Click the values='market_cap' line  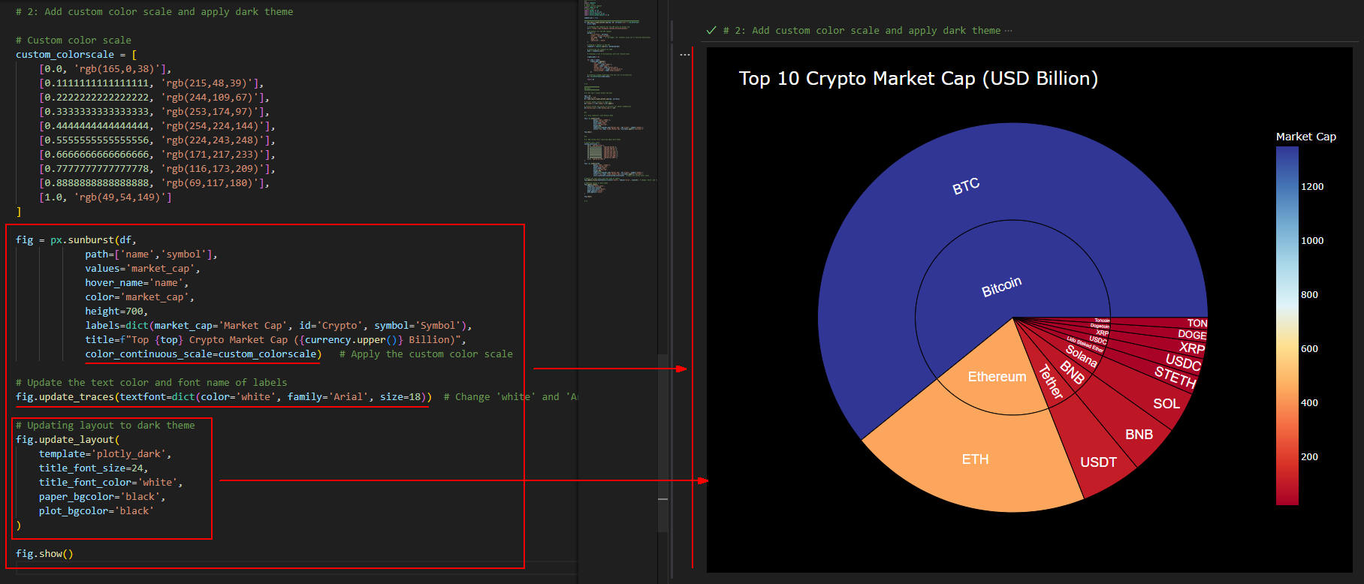(x=143, y=269)
